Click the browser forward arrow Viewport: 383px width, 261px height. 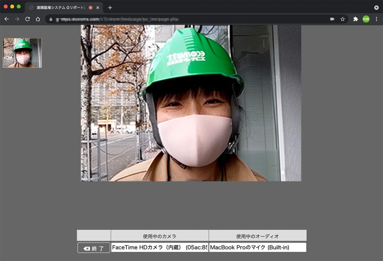point(17,19)
